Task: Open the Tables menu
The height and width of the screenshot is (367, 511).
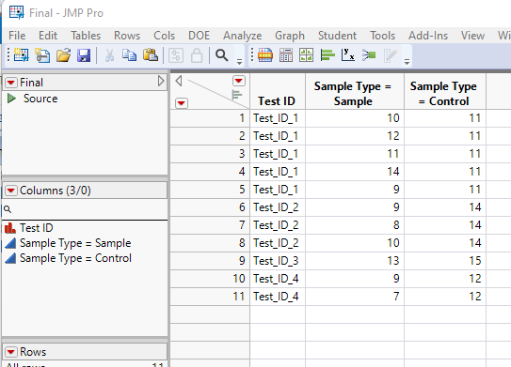Action: (x=86, y=36)
